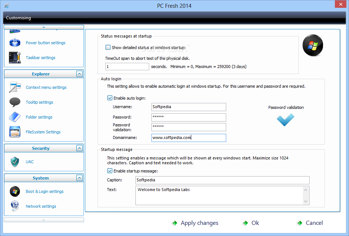The width and height of the screenshot is (349, 236).
Task: Collapse the System section
Action: coord(80,178)
